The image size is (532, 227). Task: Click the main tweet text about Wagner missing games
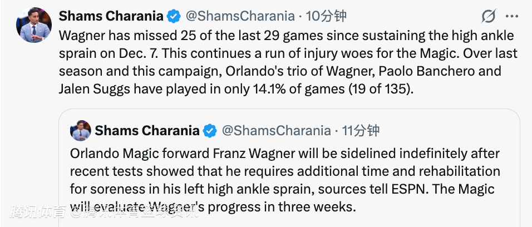tap(278, 53)
